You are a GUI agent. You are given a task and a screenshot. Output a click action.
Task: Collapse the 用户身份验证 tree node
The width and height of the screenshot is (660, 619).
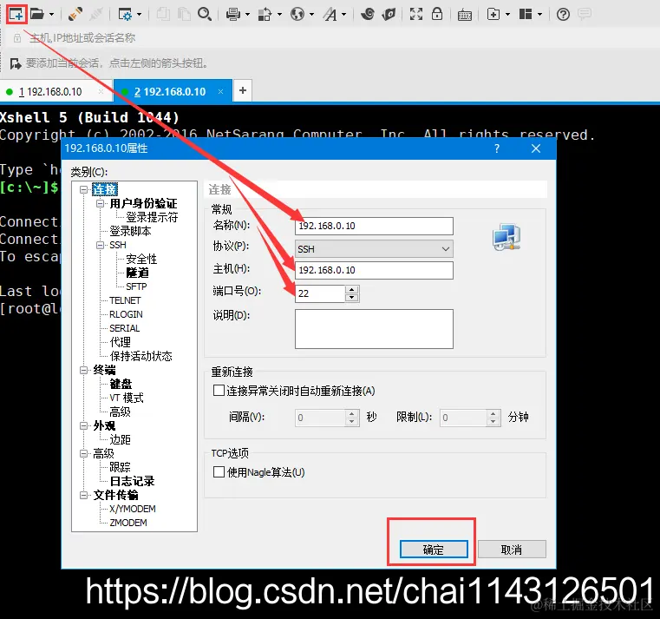point(101,203)
